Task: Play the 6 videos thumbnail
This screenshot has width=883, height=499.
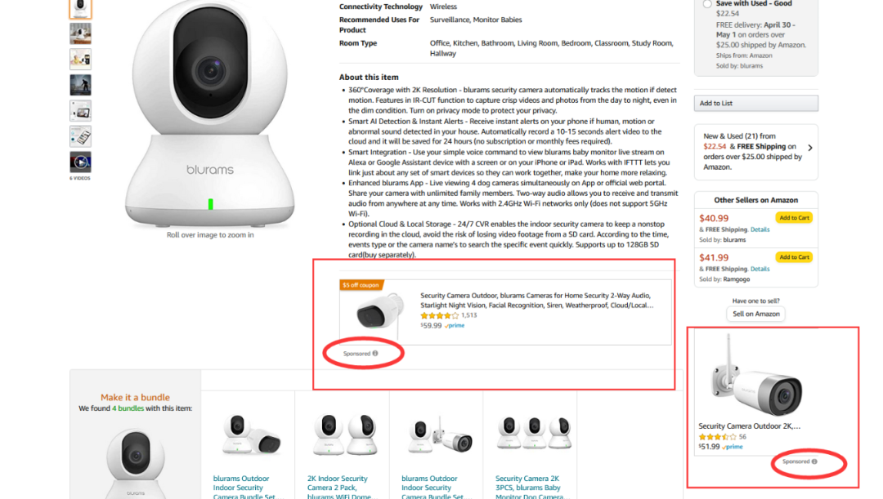Action: 80,162
